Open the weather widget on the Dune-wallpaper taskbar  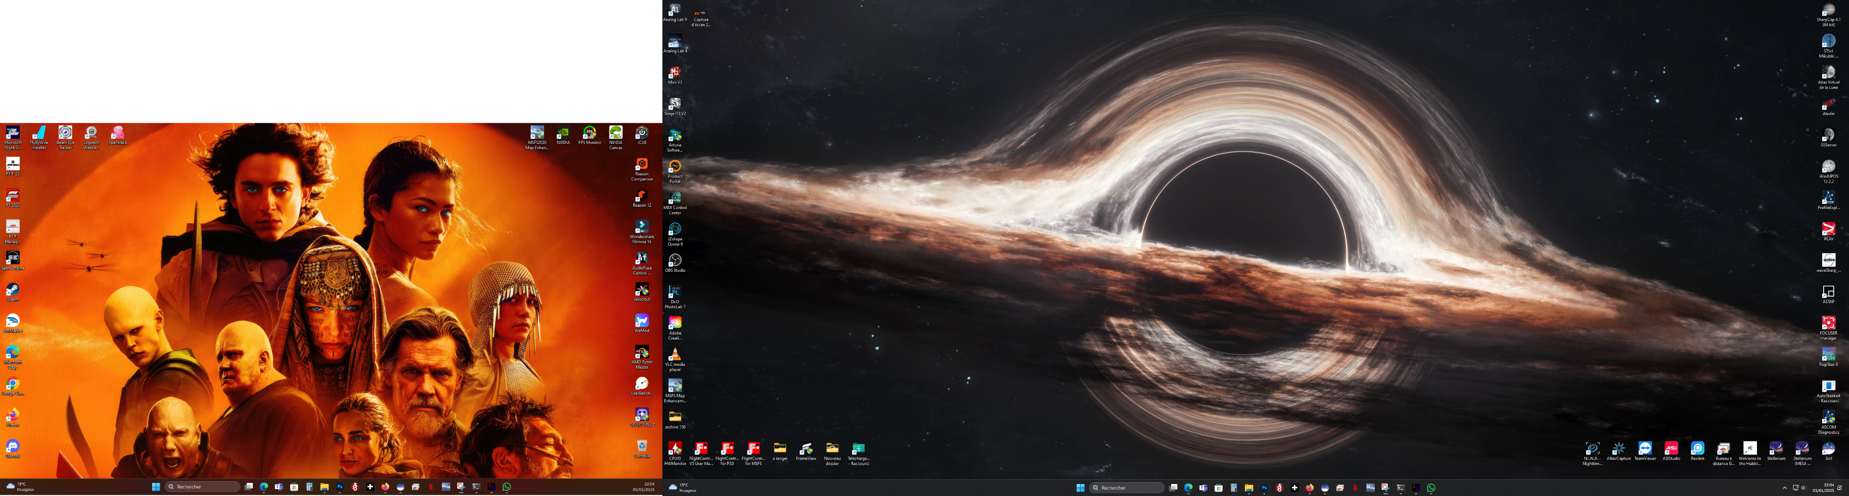(x=19, y=487)
